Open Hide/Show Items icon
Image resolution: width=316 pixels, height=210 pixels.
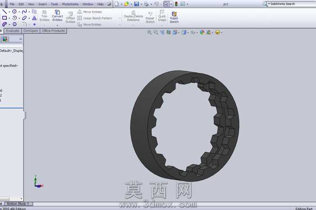coord(193,32)
